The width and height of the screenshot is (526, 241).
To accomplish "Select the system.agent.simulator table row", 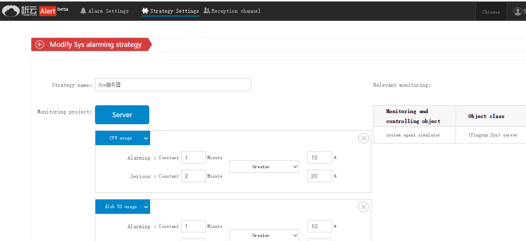I will coord(413,135).
